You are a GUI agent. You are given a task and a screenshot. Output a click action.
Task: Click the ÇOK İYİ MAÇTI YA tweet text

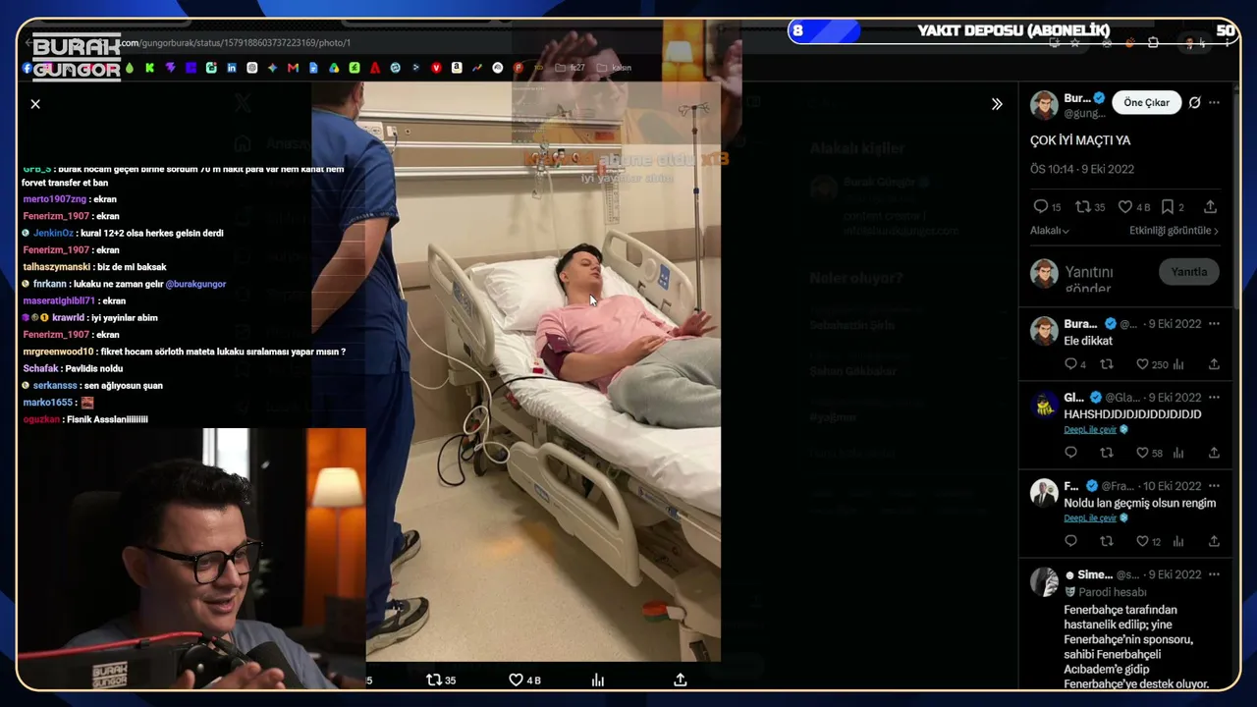(1080, 140)
